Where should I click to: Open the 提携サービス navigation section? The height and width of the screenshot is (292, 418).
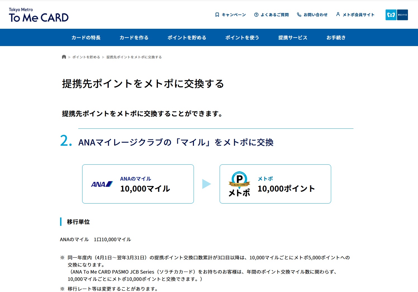(x=292, y=37)
